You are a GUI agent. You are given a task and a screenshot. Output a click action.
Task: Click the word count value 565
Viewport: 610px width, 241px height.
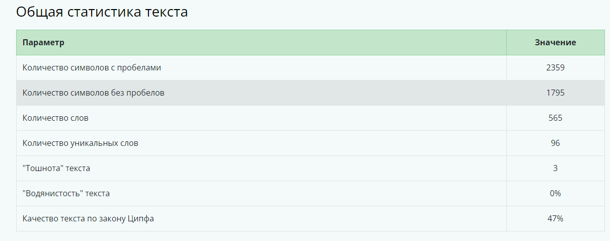[x=555, y=118]
